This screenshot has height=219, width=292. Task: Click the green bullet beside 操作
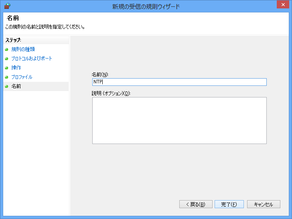point(6,68)
